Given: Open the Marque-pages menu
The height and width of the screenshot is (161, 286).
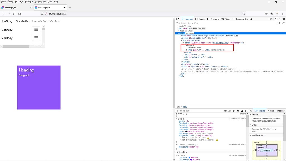Looking at the screenshot, I should coord(40,1).
